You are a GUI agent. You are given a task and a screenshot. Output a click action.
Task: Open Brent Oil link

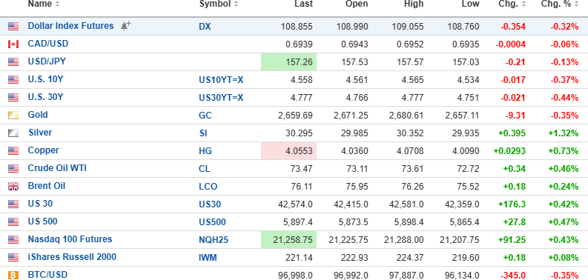pos(47,186)
